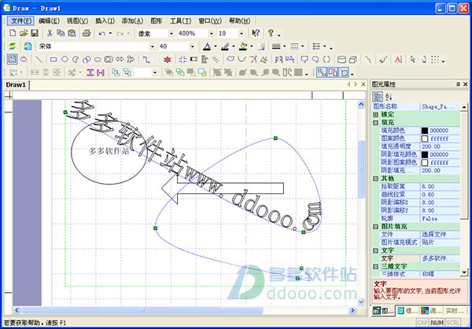
Task: Click the layers stack icon
Action: tap(12, 46)
